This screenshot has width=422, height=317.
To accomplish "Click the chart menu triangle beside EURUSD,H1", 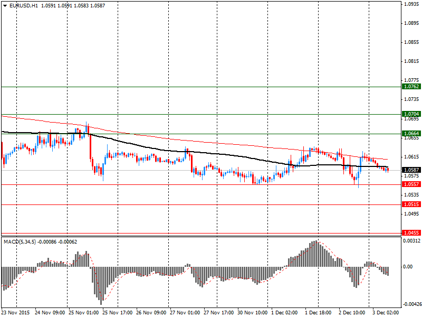I will click(5, 6).
